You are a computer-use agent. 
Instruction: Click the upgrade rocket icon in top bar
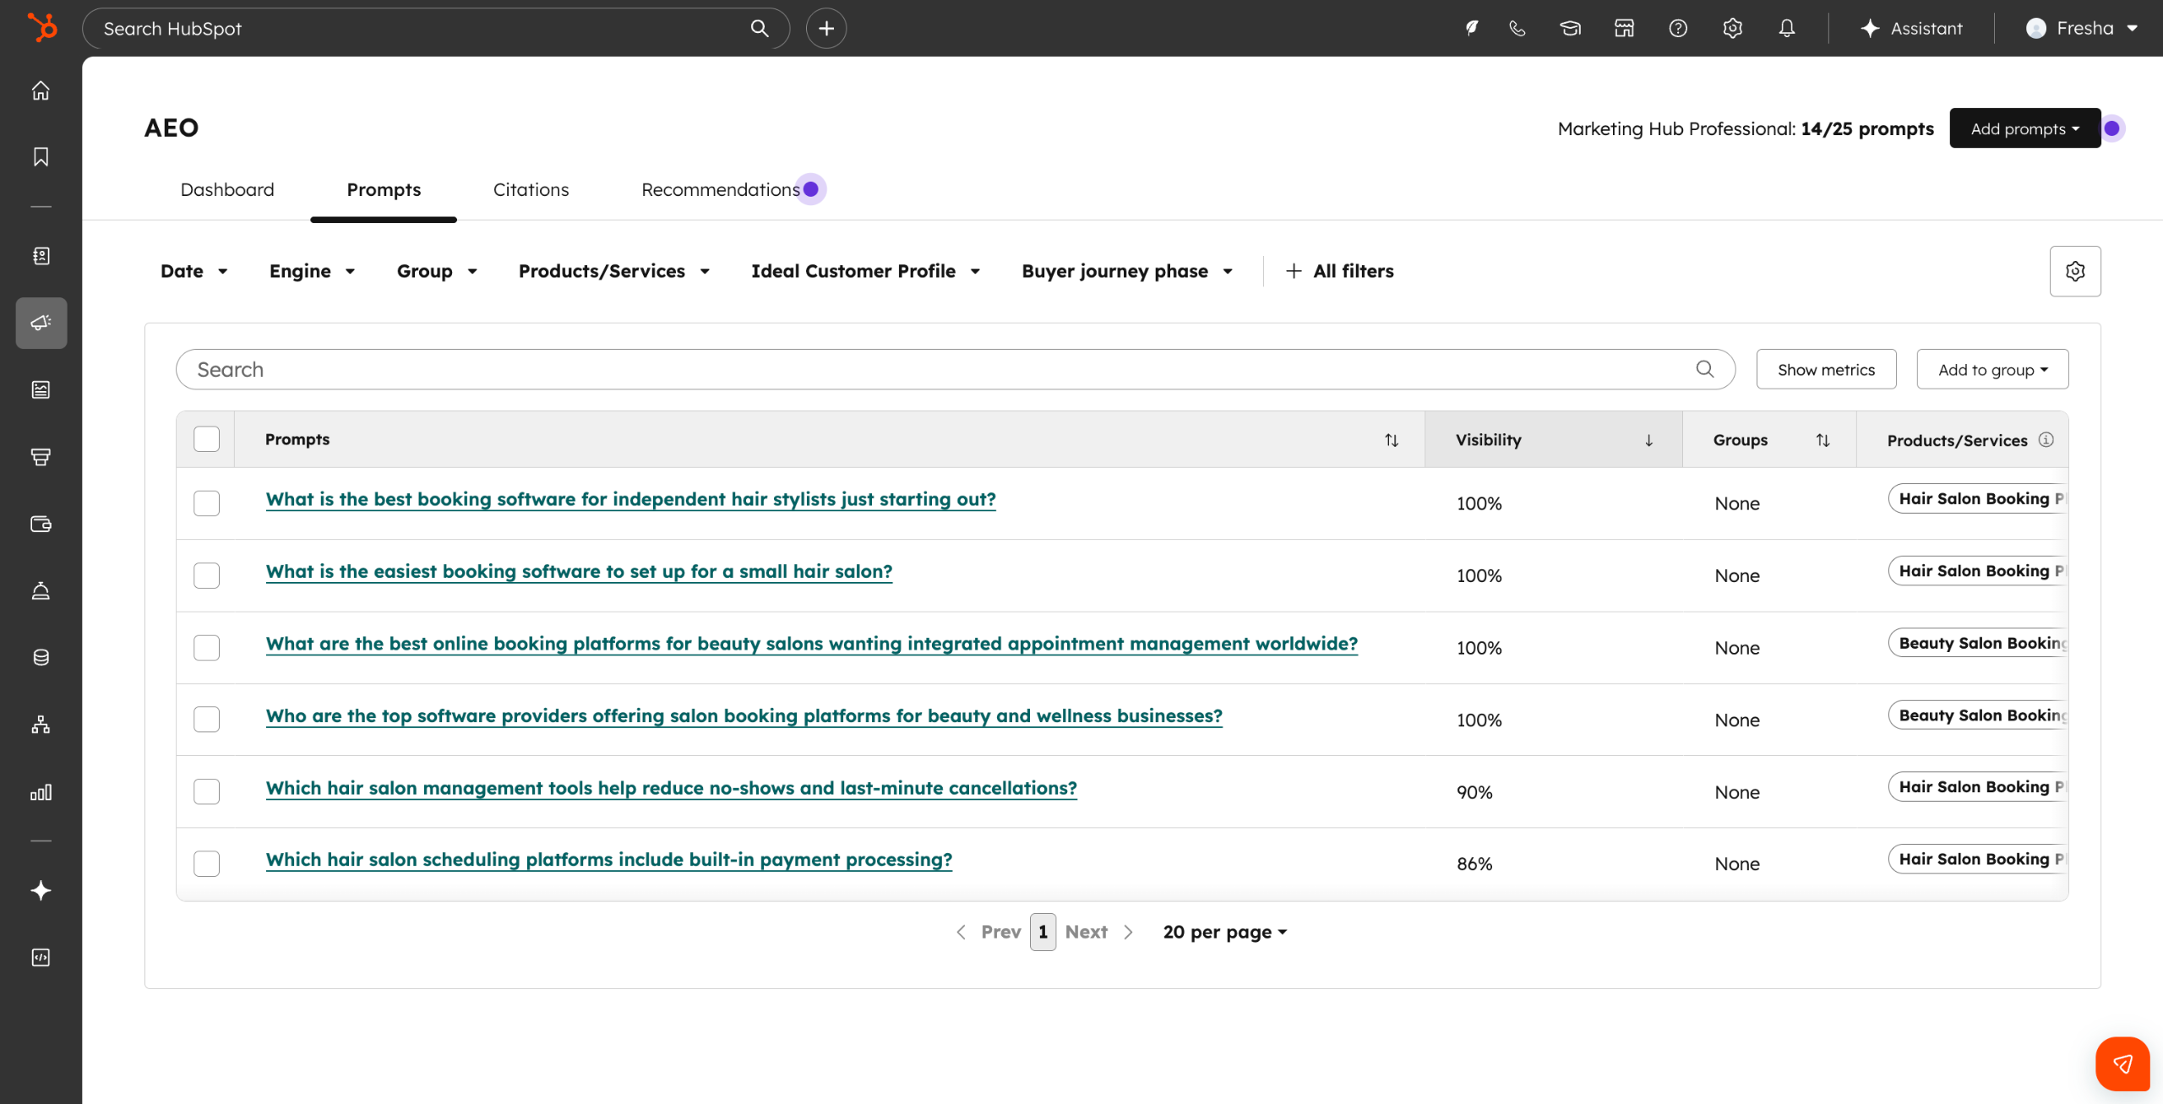click(1471, 28)
